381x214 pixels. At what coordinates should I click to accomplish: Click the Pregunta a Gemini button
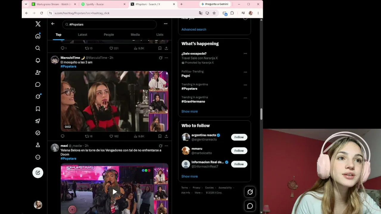pyautogui.click(x=214, y=4)
